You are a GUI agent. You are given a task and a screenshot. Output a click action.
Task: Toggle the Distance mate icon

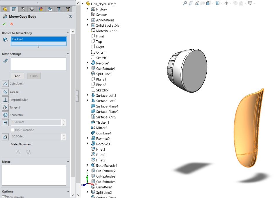point(5,123)
